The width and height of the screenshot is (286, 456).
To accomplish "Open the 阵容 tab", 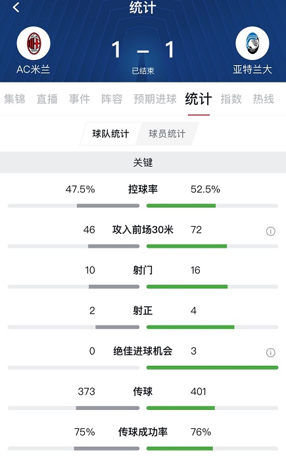I will coord(112,99).
